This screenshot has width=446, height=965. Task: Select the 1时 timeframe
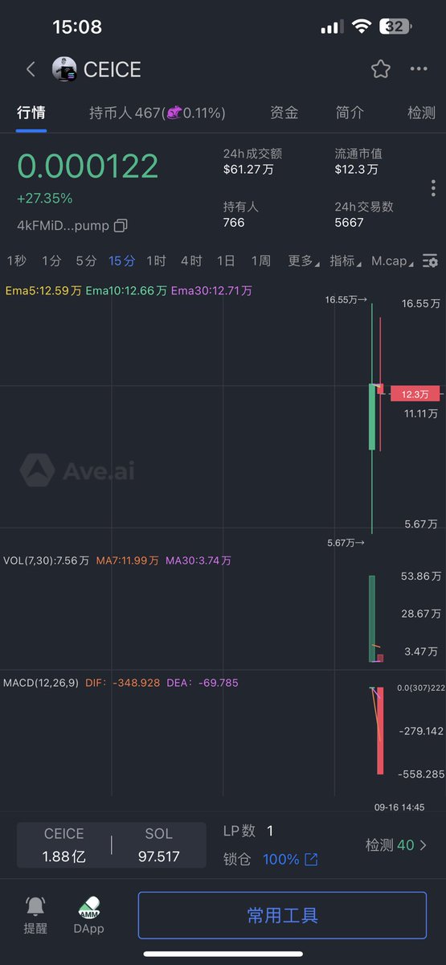(x=156, y=261)
